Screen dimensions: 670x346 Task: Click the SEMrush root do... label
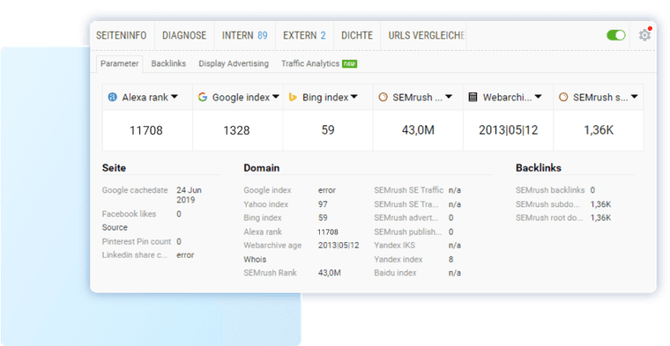[x=549, y=217]
